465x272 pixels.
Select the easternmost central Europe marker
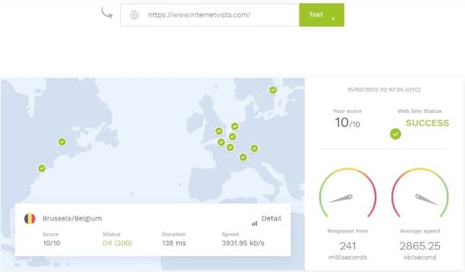point(254,148)
